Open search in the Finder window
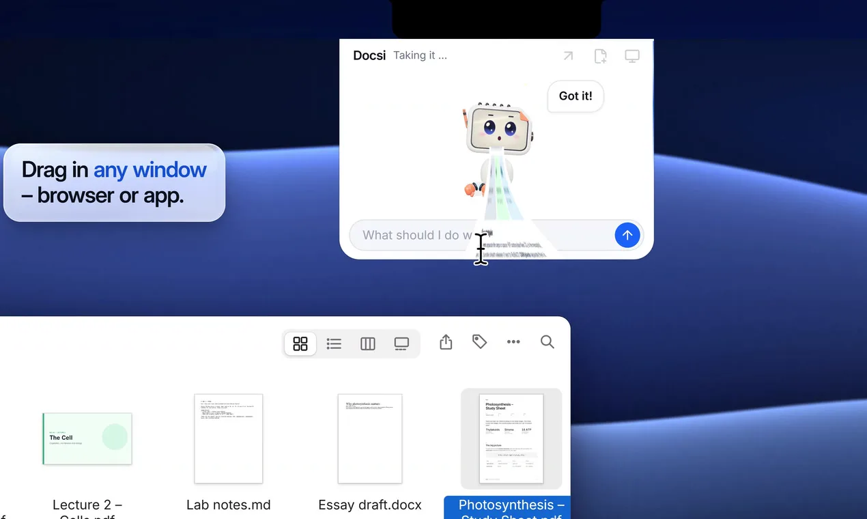This screenshot has width=867, height=519. (x=548, y=342)
